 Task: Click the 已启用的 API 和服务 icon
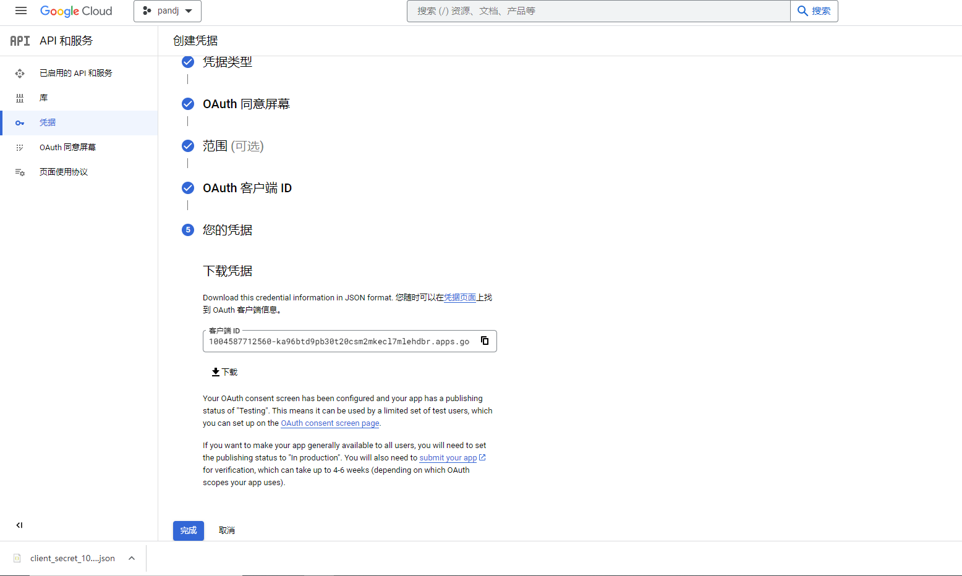(20, 74)
